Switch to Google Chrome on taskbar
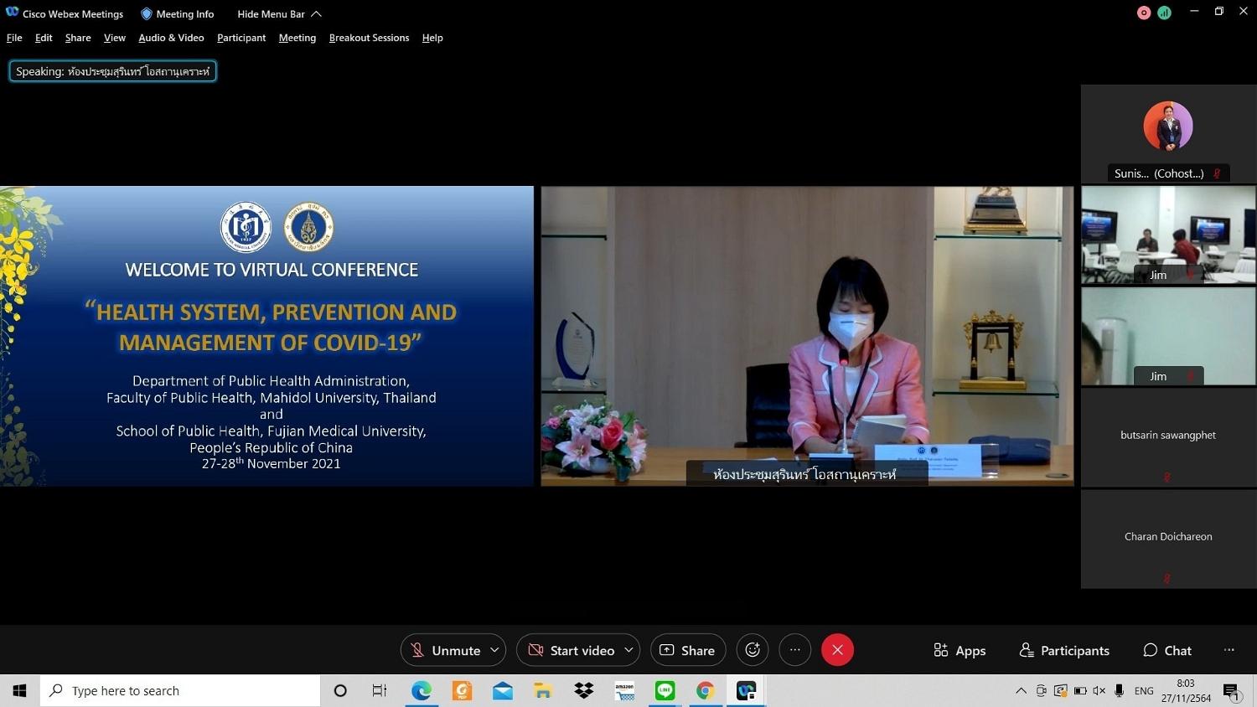1257x707 pixels. tap(706, 691)
